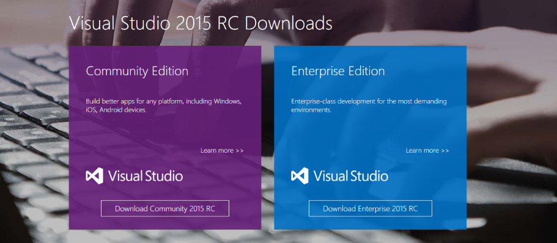Click the Enterprise-class development description text
The width and height of the screenshot is (557, 243).
pos(369,106)
